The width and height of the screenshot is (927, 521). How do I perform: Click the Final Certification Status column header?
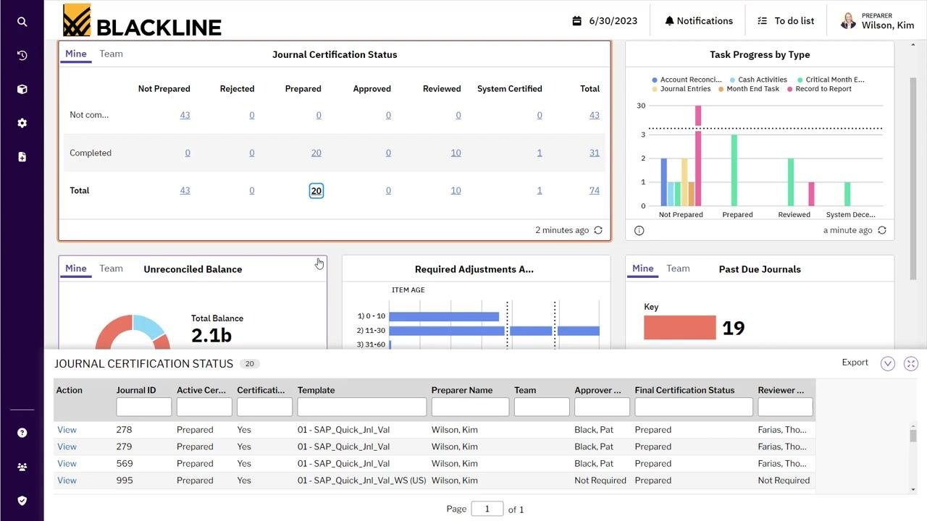(684, 390)
